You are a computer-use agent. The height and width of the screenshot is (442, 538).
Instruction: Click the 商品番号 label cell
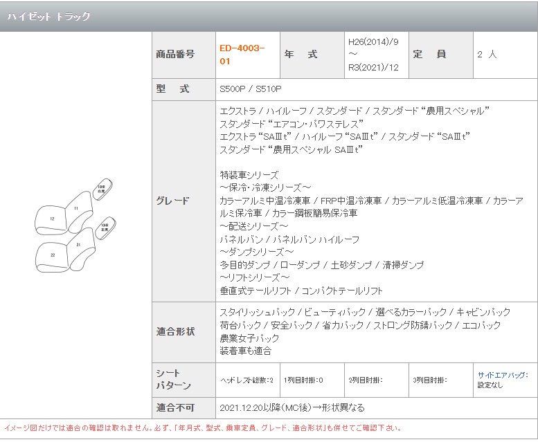(x=184, y=55)
